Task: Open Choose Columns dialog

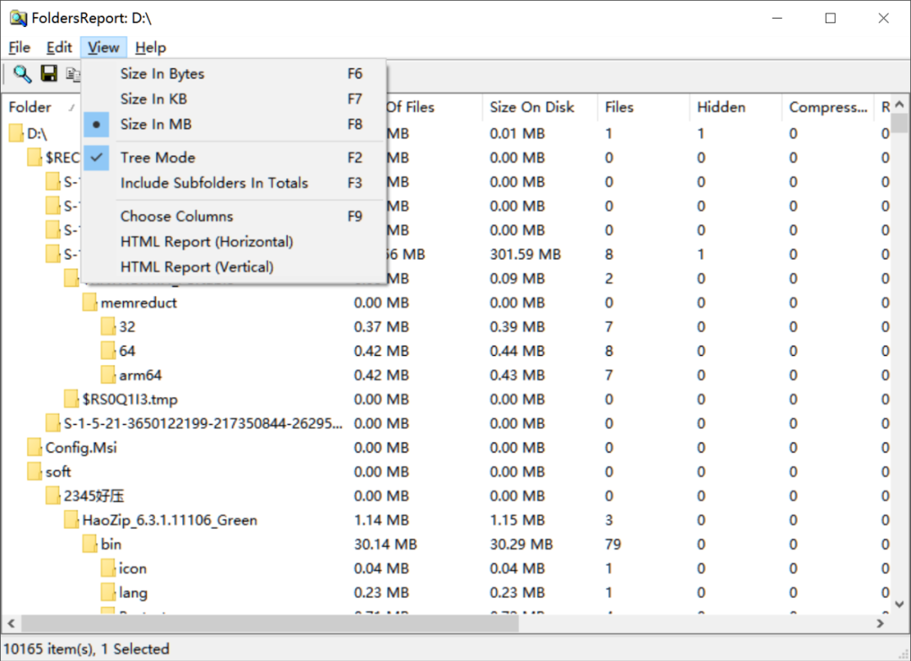Action: pyautogui.click(x=176, y=217)
